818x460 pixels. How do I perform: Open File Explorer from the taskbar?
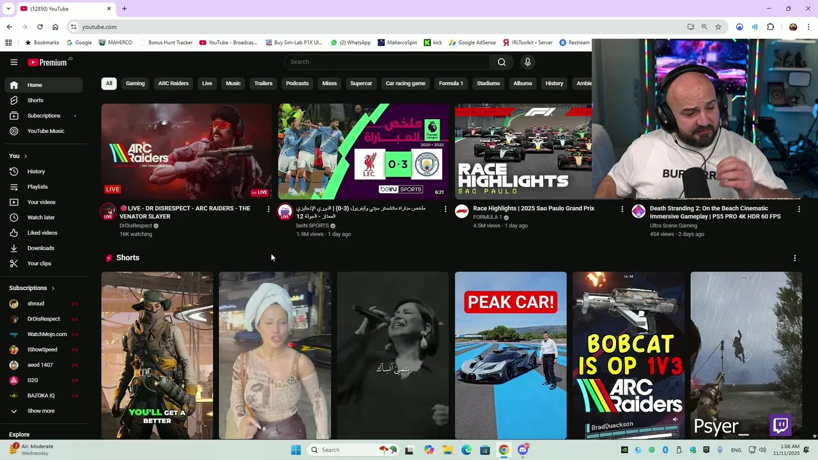(447, 450)
